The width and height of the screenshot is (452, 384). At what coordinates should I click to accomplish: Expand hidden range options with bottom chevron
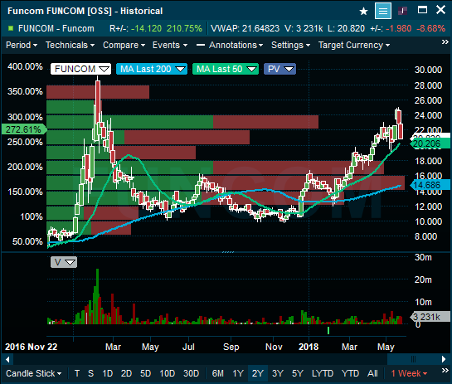point(445,371)
